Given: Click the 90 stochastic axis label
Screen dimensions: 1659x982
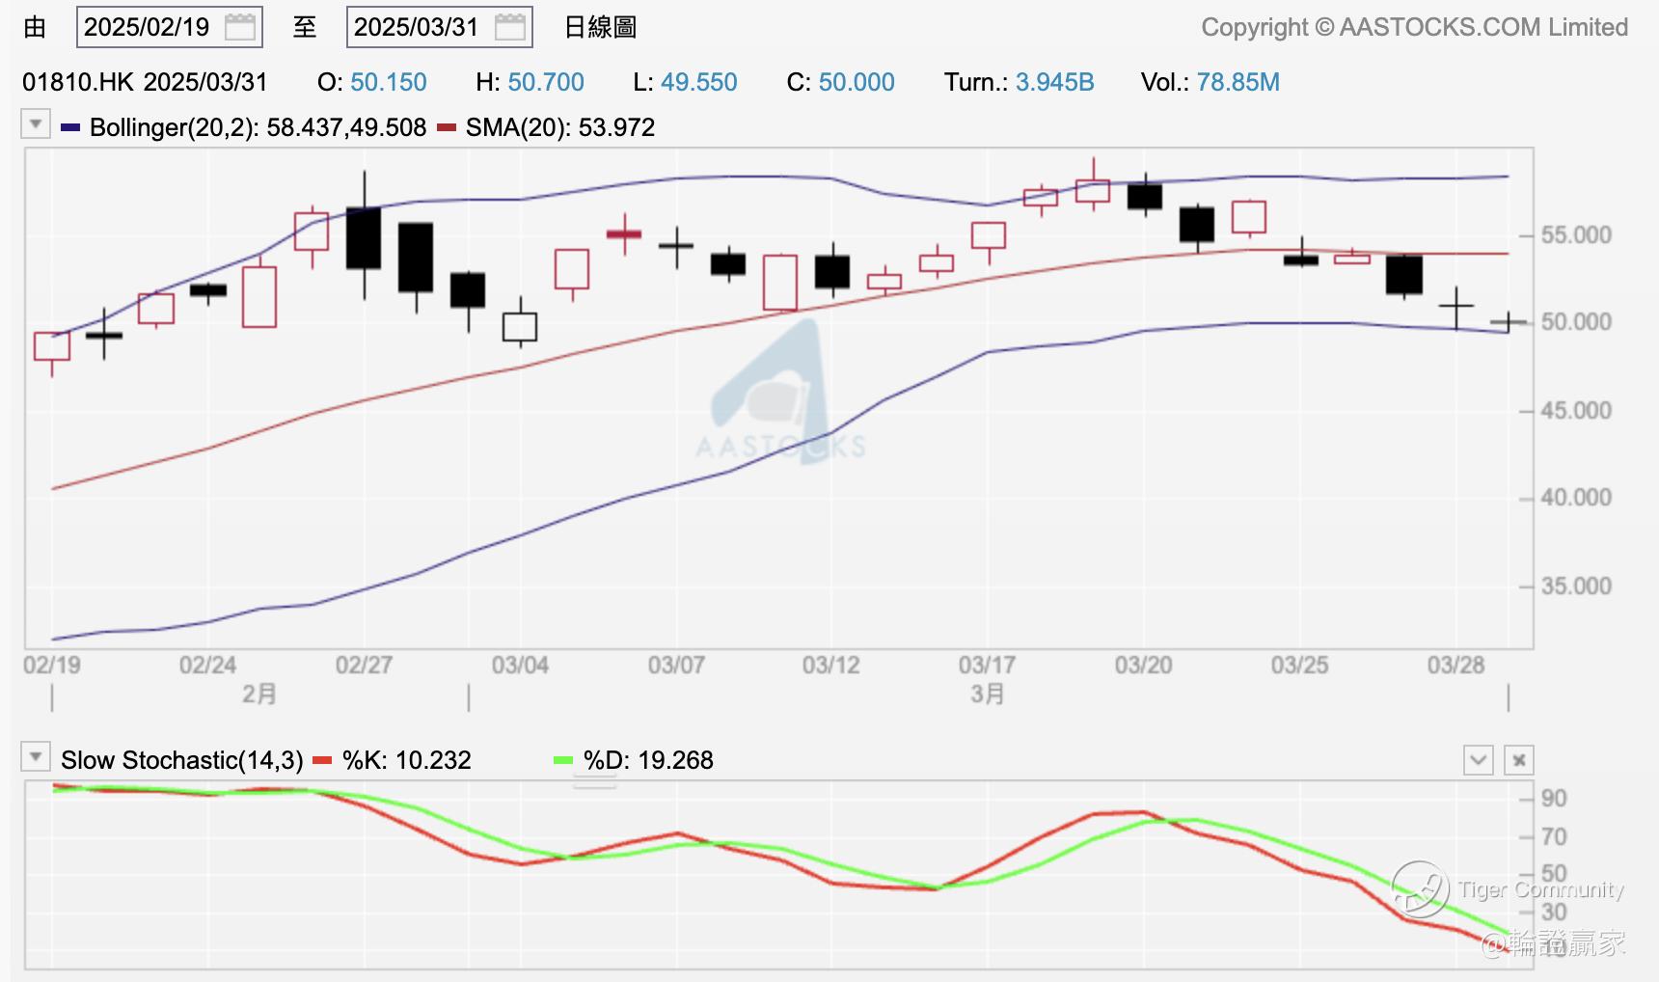Looking at the screenshot, I should (x=1554, y=799).
